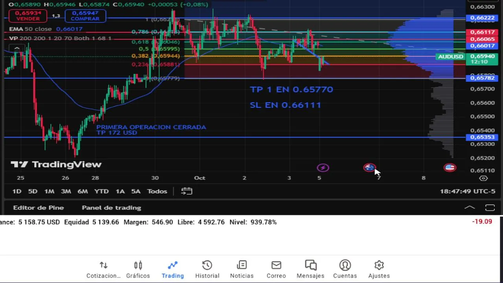Open the go-to-date calendar icon
This screenshot has width=503, height=283.
tap(187, 191)
